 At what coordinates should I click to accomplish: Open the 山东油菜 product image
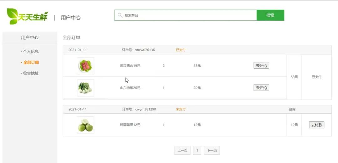tap(85, 88)
